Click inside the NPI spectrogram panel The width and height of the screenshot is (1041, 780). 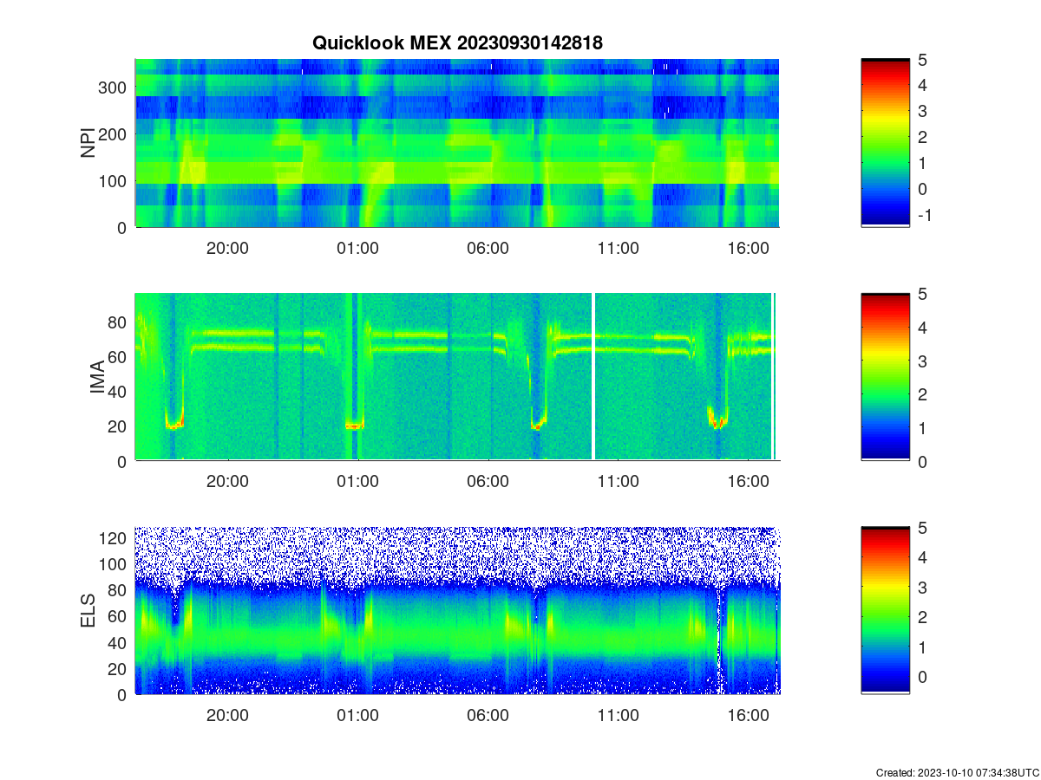pyautogui.click(x=457, y=143)
